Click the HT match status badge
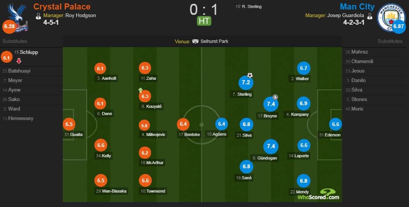Viewport: 409px width, 207px height. [x=204, y=21]
